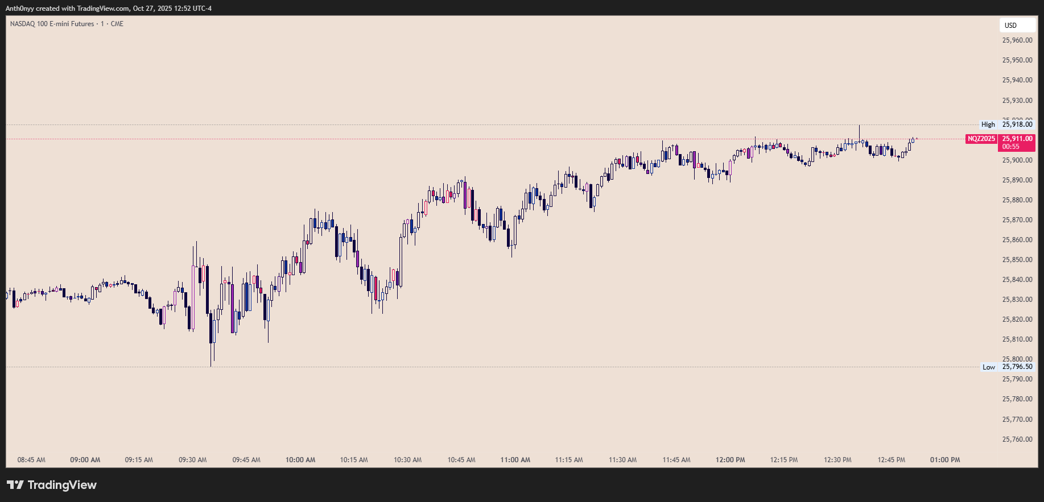Click the Low 25,796.50 price value
Image resolution: width=1044 pixels, height=502 pixels.
tap(1017, 367)
